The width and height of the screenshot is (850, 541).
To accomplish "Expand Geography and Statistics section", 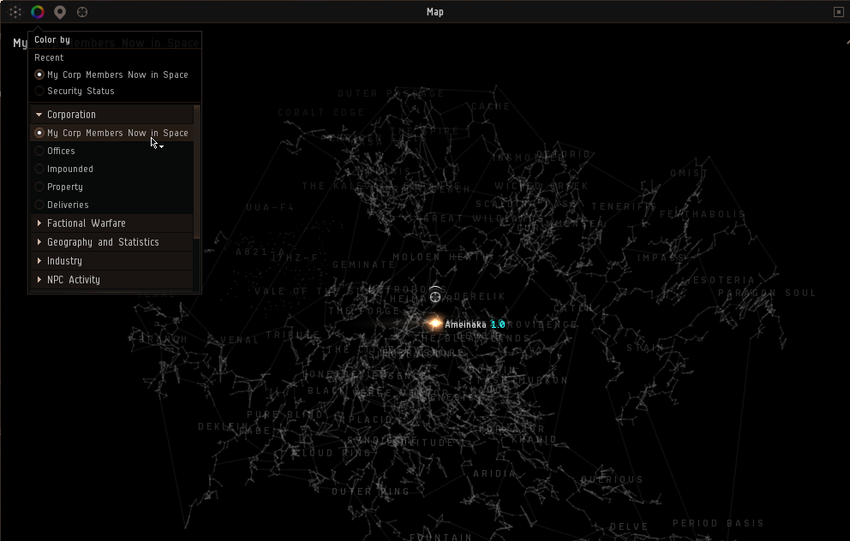I will (112, 242).
